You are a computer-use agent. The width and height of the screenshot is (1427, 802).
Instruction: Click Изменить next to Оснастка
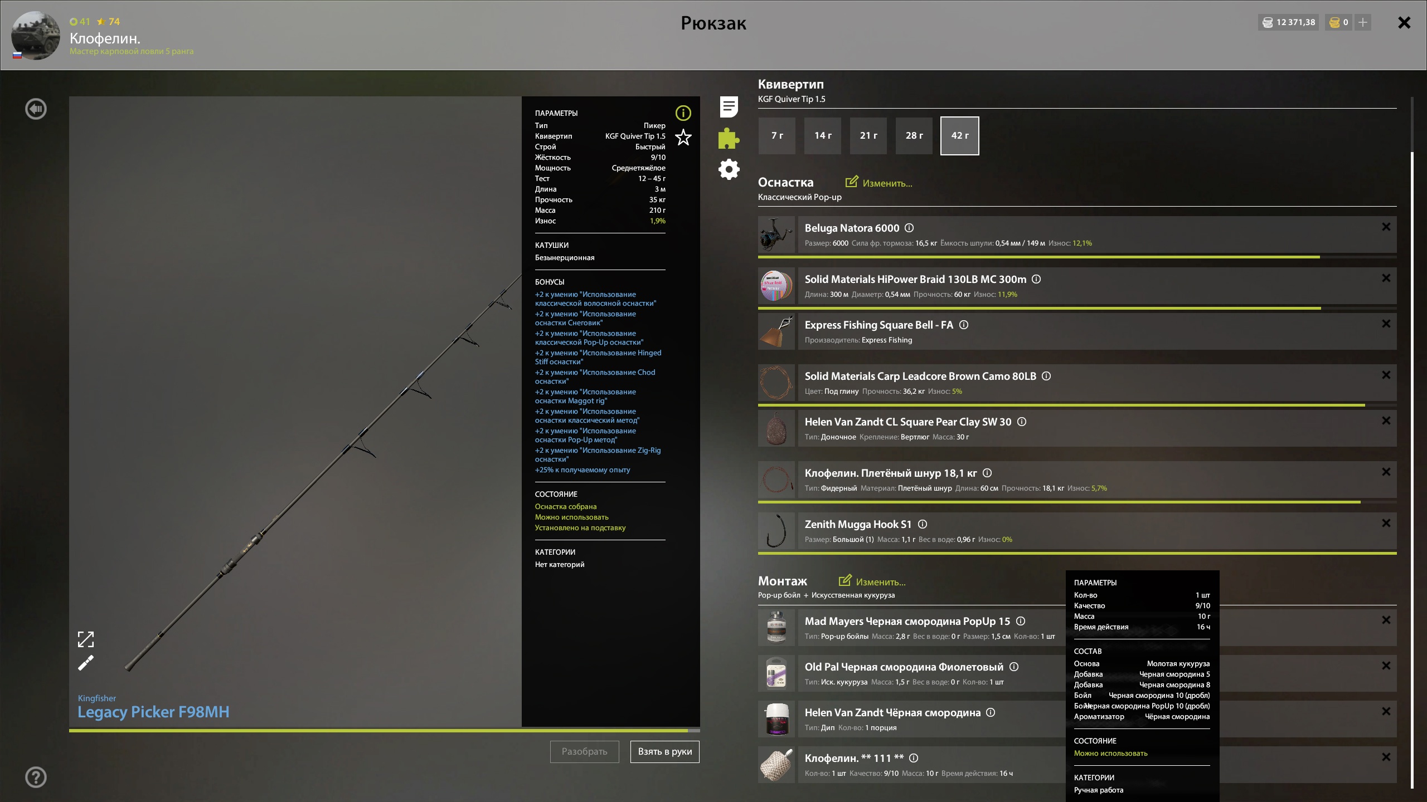(x=878, y=183)
